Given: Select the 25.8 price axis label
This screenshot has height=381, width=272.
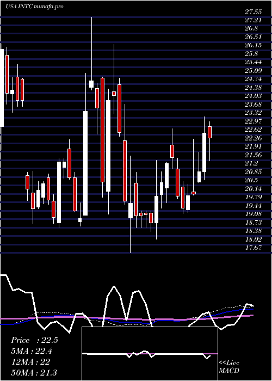Looking at the screenshot, I should pos(251,54).
